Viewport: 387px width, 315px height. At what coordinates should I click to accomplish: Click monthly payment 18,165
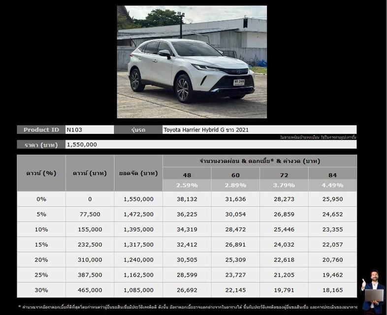pyautogui.click(x=332, y=290)
